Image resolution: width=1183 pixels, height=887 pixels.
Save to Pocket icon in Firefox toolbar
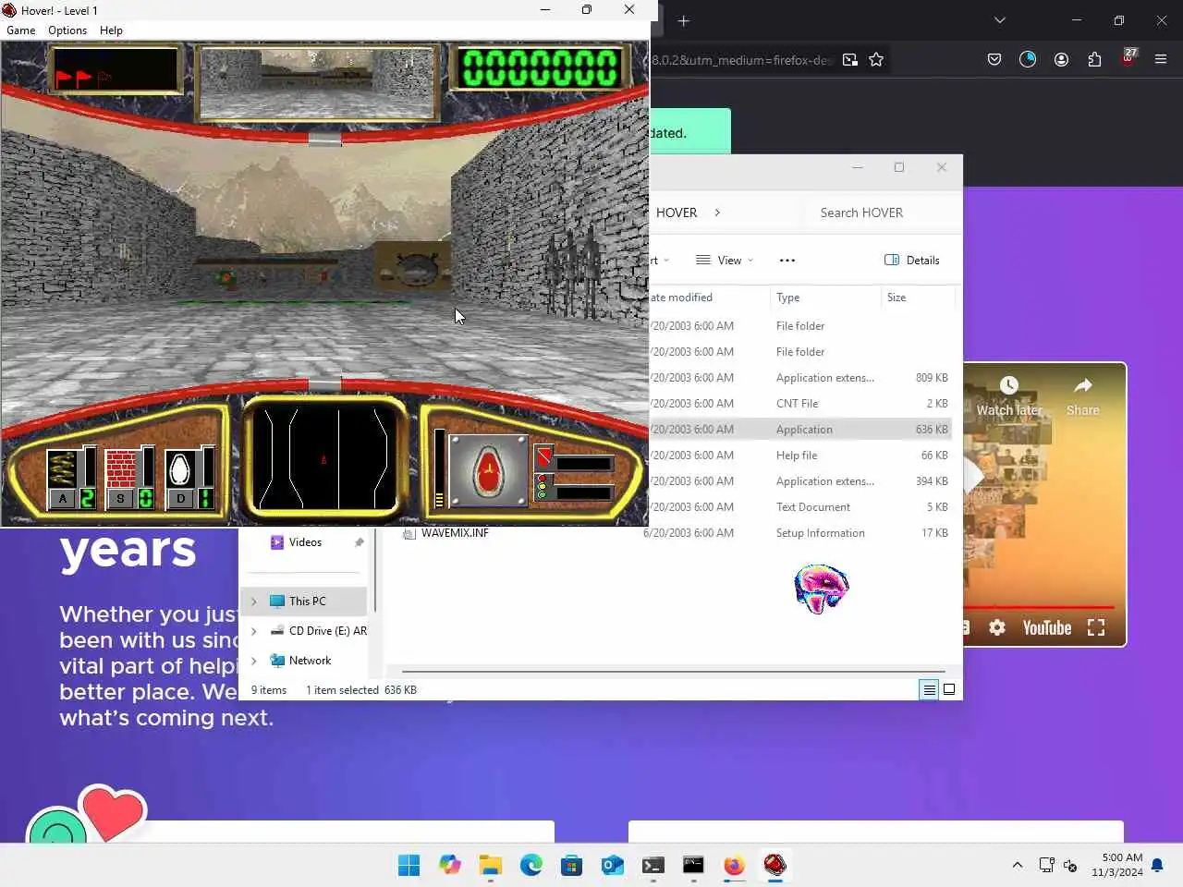click(994, 59)
